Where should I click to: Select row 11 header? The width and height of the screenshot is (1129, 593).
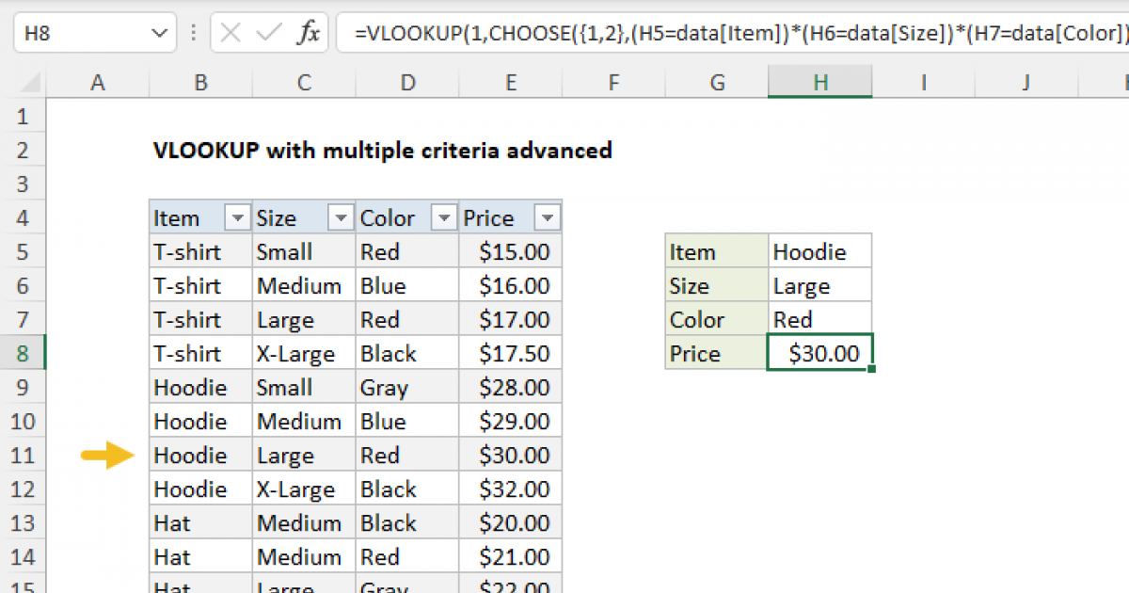coord(23,456)
